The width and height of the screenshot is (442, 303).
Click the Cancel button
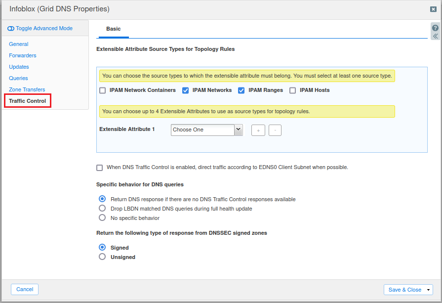(x=25, y=290)
